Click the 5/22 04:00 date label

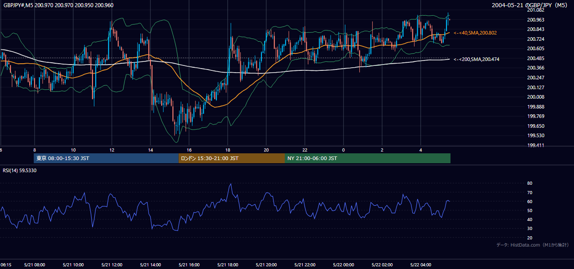[x=421, y=265]
